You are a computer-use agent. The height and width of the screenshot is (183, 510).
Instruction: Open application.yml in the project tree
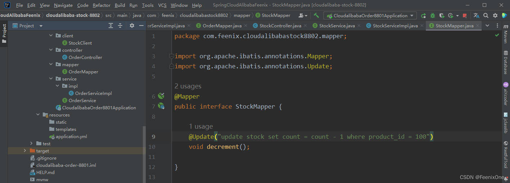tap(71, 136)
